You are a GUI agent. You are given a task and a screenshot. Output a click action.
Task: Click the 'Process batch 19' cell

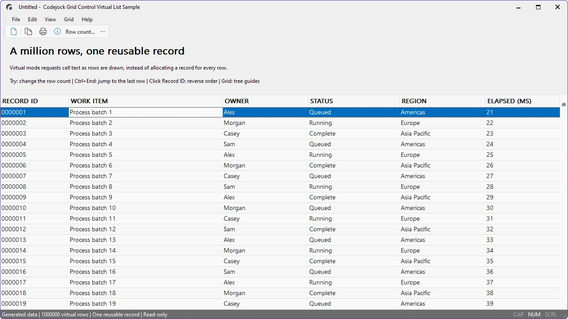(x=146, y=303)
